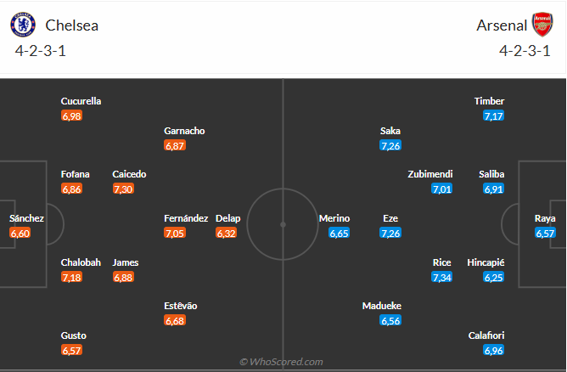Click Rice's 7,34 rating badge
567x372 pixels.
[x=442, y=277]
